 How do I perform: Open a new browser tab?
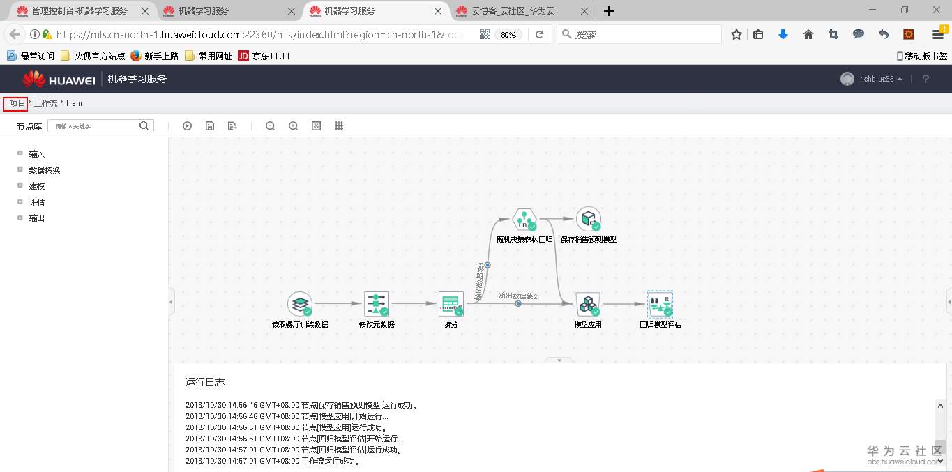click(x=609, y=11)
